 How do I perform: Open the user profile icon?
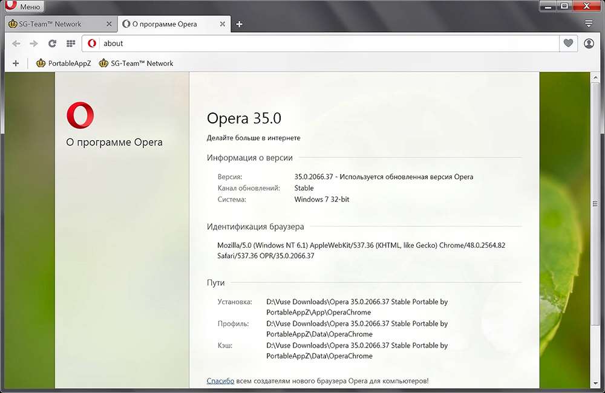pyautogui.click(x=589, y=44)
